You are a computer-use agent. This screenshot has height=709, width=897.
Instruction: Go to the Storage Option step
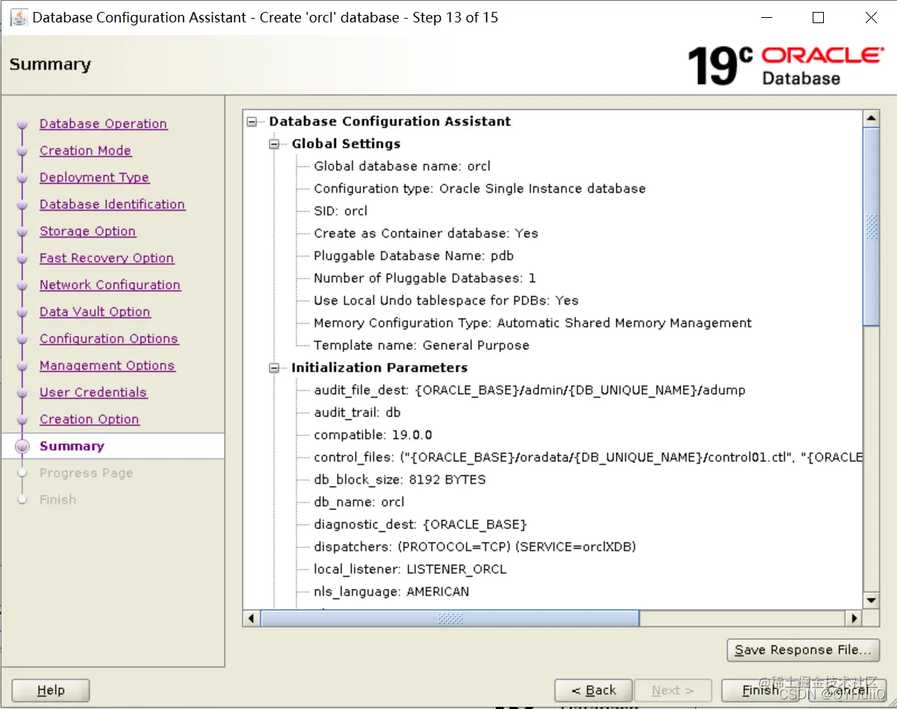pyautogui.click(x=87, y=231)
